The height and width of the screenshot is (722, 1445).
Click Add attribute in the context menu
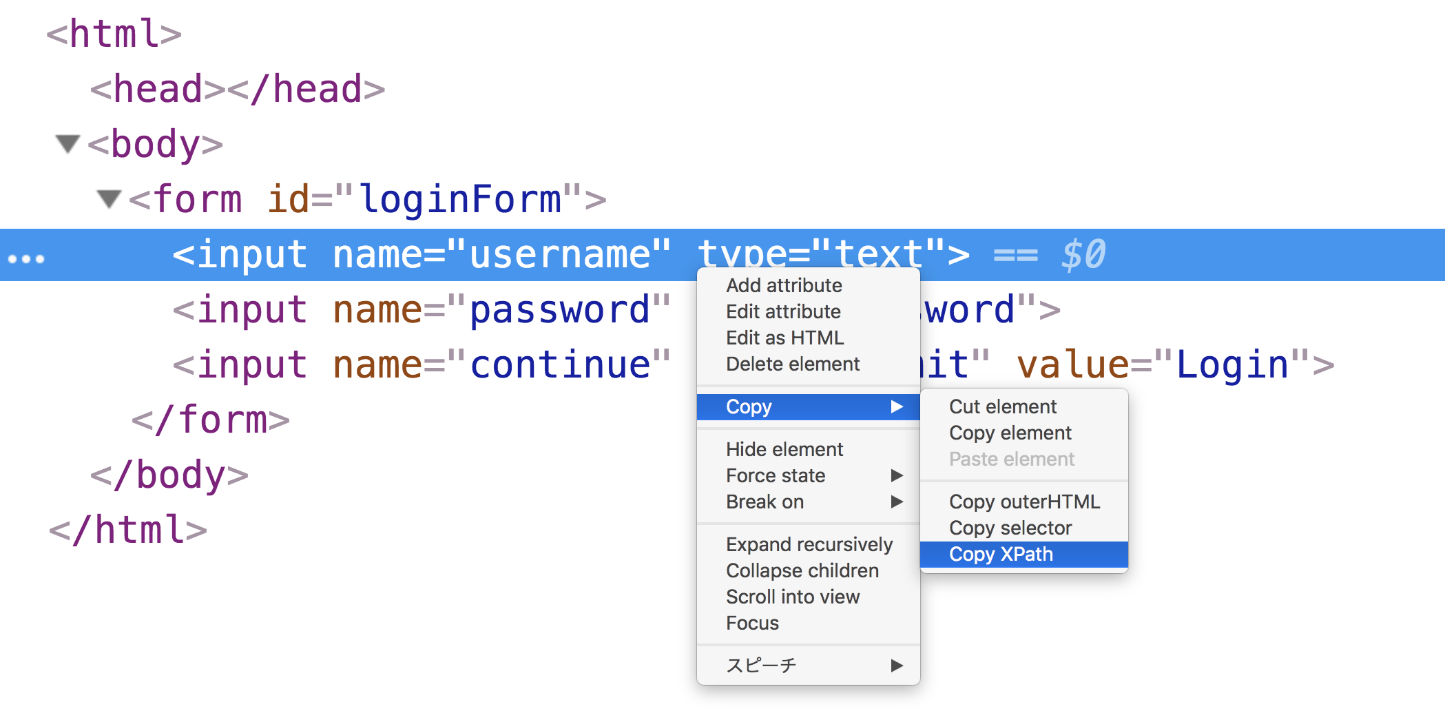(x=784, y=285)
